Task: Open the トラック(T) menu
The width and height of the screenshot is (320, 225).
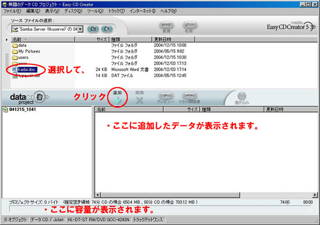Action: coord(116,11)
